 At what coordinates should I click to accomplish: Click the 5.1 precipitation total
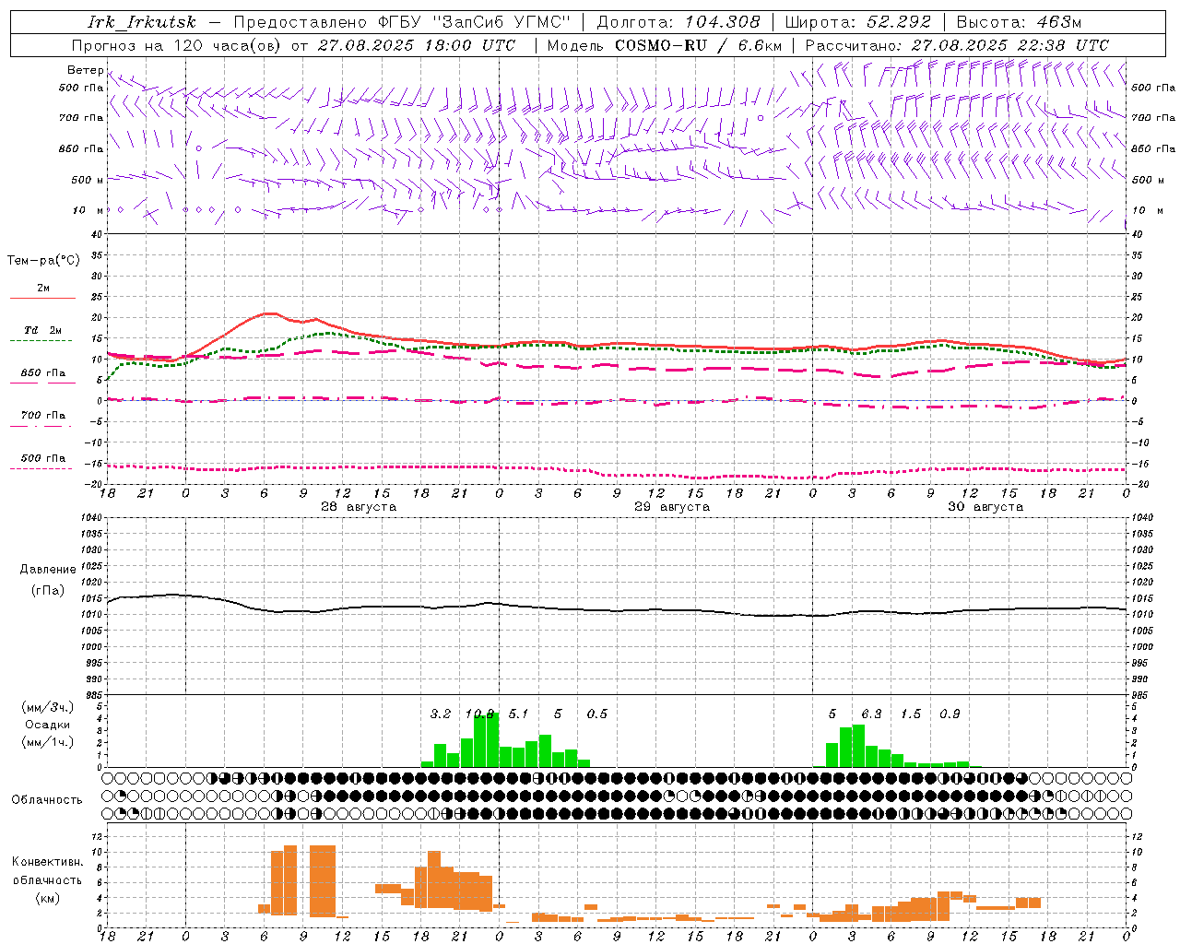(x=518, y=714)
